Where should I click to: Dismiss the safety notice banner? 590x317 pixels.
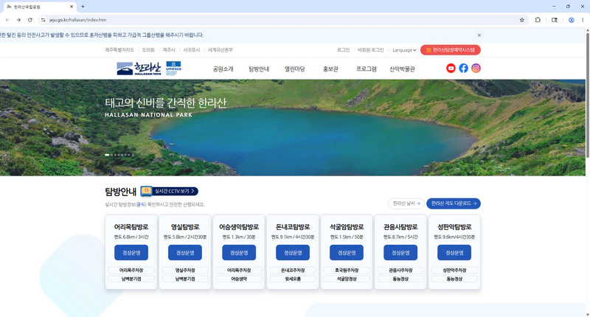point(479,35)
